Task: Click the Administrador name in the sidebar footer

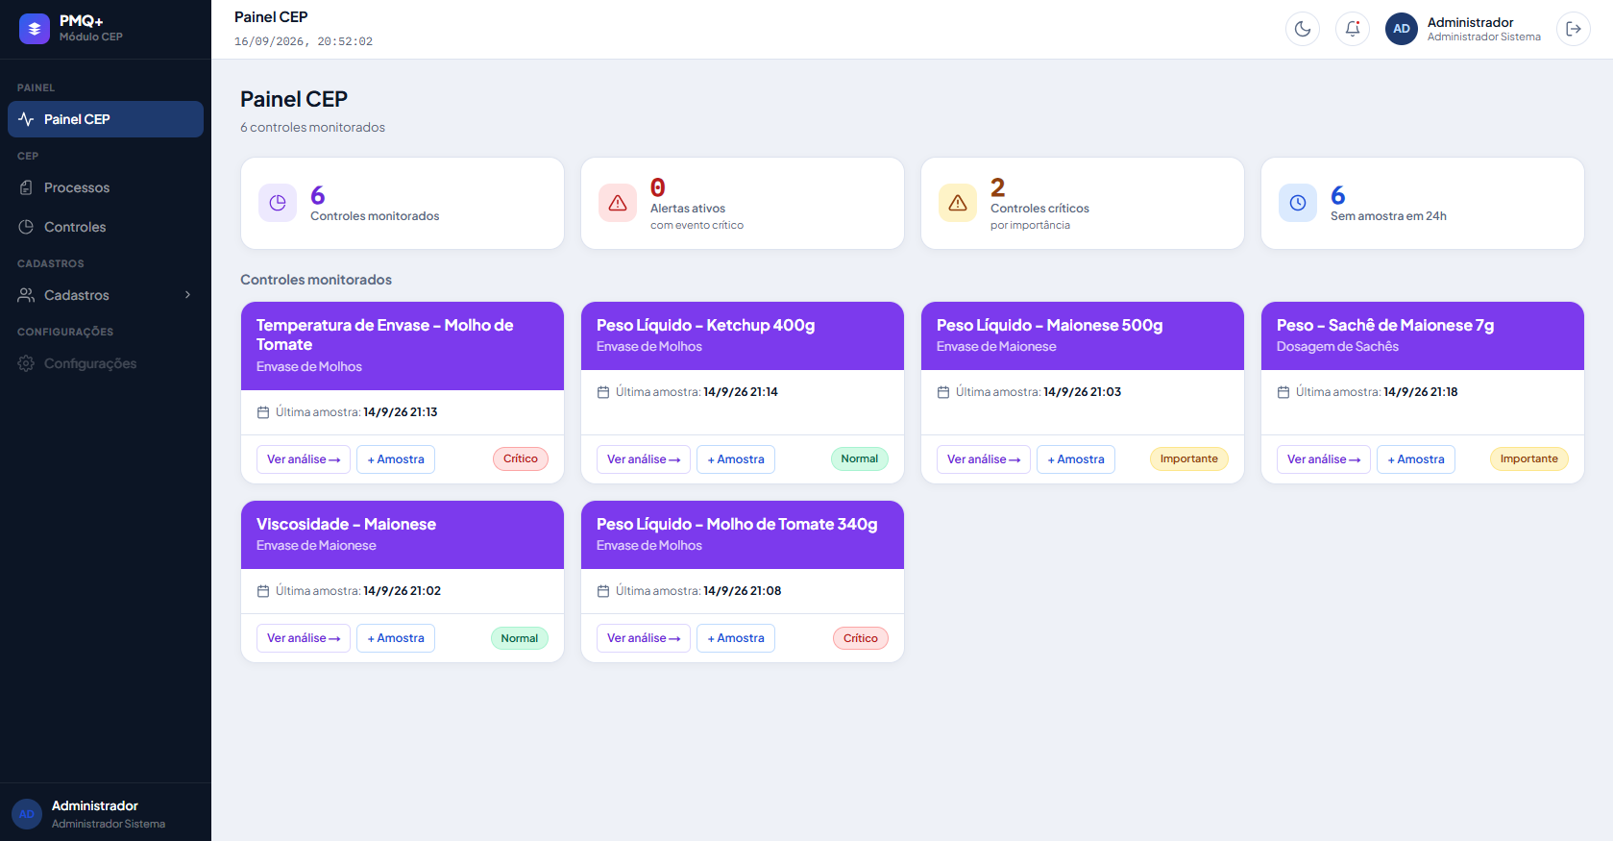Action: pos(95,805)
